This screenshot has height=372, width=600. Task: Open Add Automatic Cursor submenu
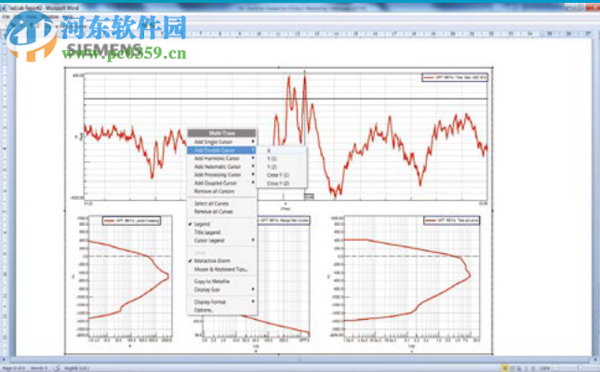pos(221,166)
